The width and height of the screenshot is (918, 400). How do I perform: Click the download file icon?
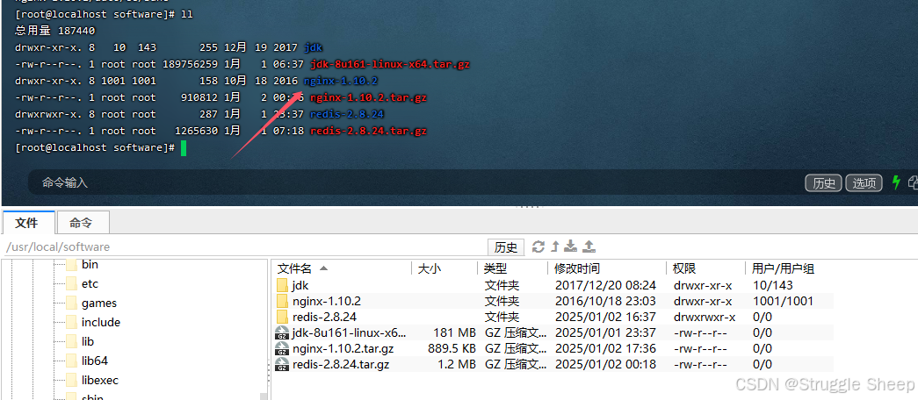tap(572, 246)
